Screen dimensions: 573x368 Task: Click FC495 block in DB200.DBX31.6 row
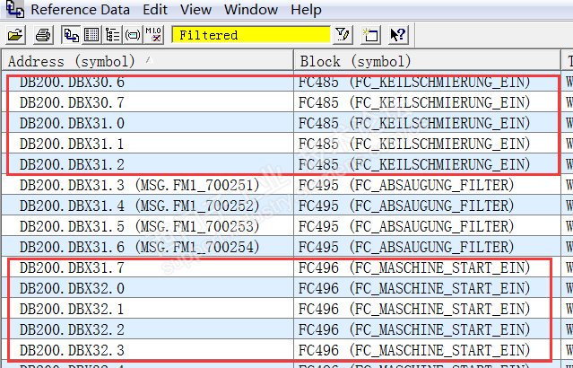406,247
